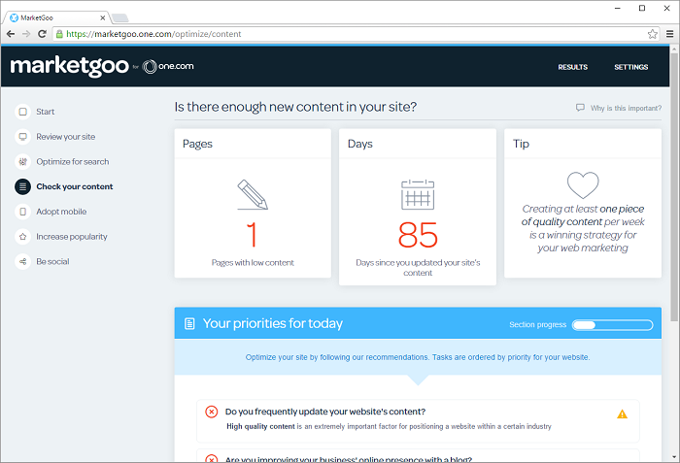Open the RESULTS menu

click(x=572, y=67)
